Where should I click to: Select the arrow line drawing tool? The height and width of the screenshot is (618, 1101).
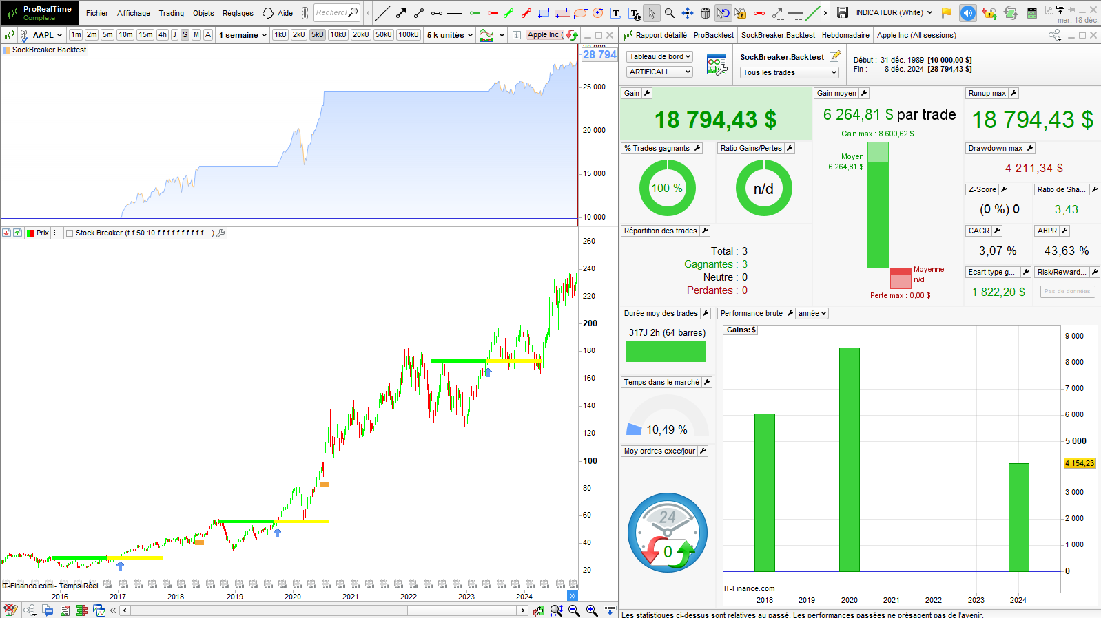coord(401,13)
